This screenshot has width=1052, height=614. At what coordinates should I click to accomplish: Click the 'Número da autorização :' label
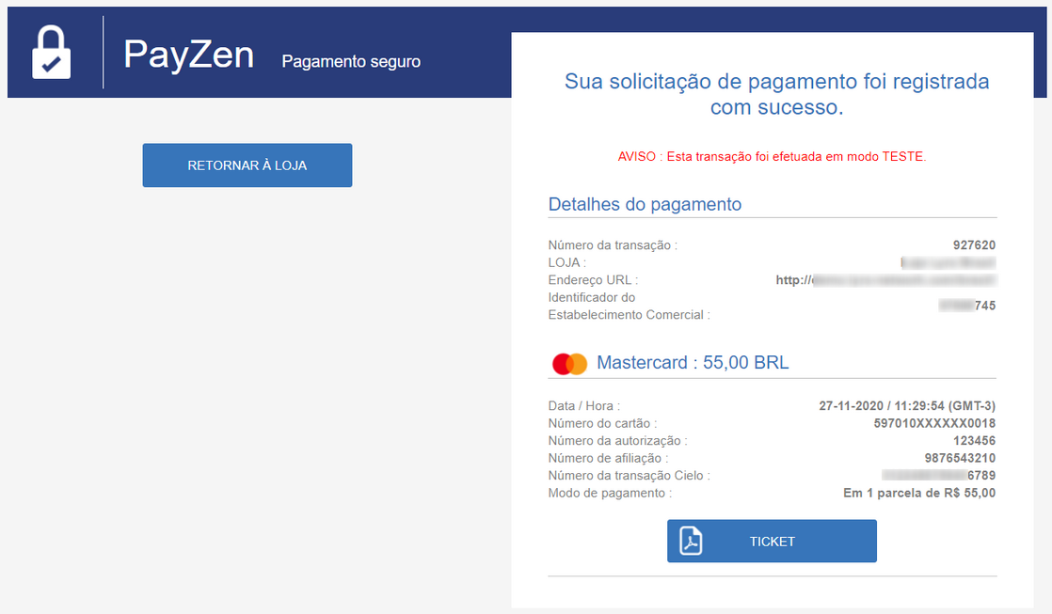click(618, 441)
